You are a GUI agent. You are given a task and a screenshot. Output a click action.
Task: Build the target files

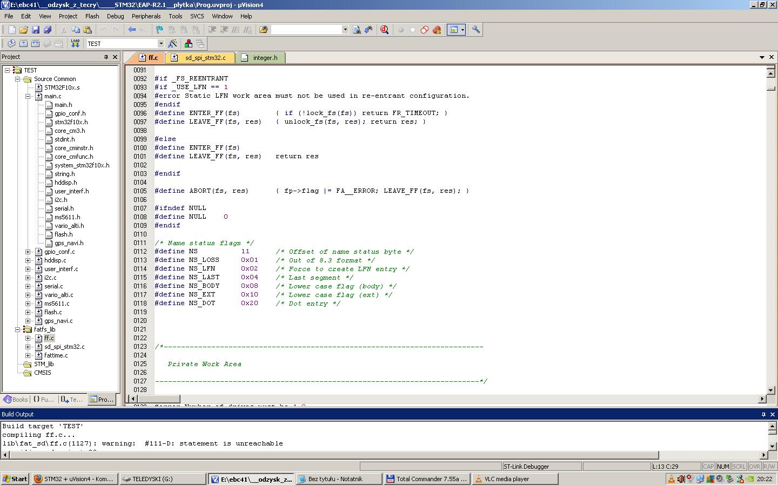(x=24, y=44)
